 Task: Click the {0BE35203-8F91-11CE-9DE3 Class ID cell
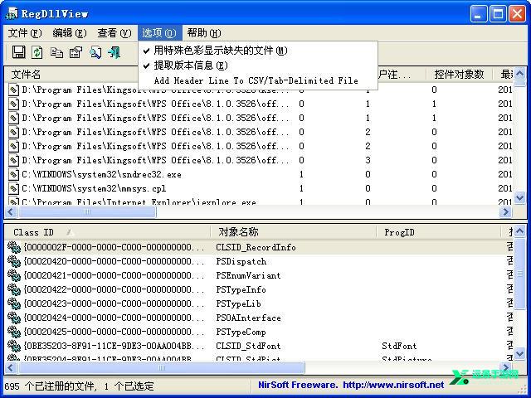pos(114,346)
